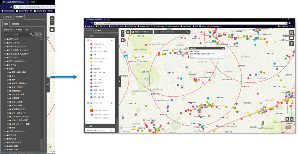This screenshot has width=298, height=154.
Task: Collapse side panel with the left arrow handle
Action: click(x=48, y=84)
